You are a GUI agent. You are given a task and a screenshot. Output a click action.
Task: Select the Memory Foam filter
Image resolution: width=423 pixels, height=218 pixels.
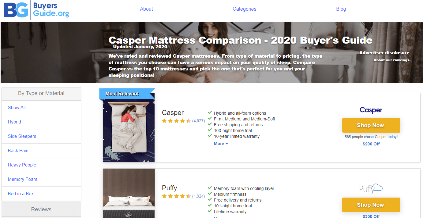point(41,179)
